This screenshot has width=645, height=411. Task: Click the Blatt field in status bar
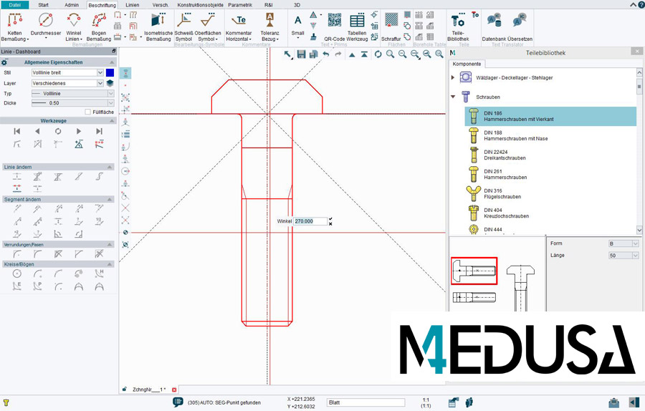[365, 402]
